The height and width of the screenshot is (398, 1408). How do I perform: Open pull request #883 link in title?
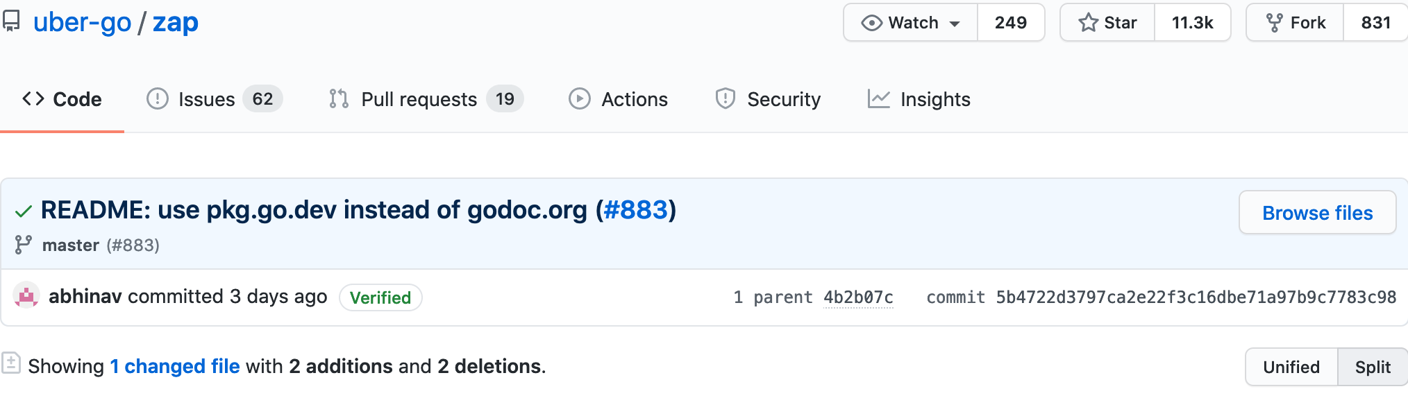pyautogui.click(x=635, y=210)
